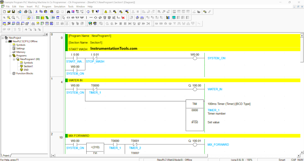Click the Cut scissors icon
Screen dimensions: 304x161
[x=36, y=12]
